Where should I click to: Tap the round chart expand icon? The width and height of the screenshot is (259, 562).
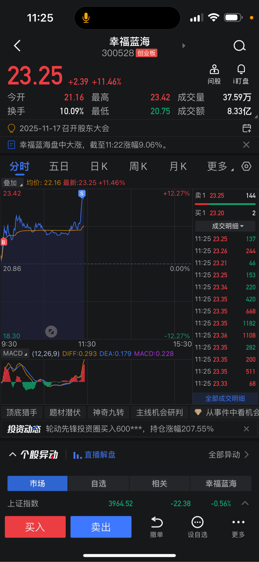click(51, 331)
